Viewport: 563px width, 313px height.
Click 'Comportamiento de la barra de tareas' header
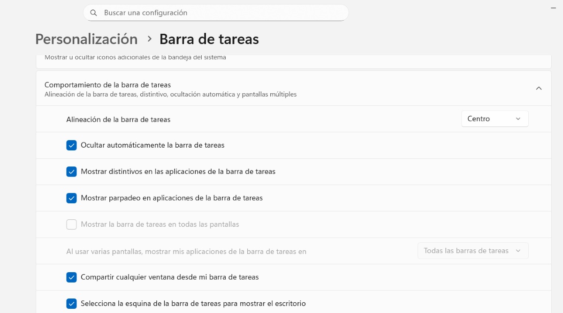[107, 85]
